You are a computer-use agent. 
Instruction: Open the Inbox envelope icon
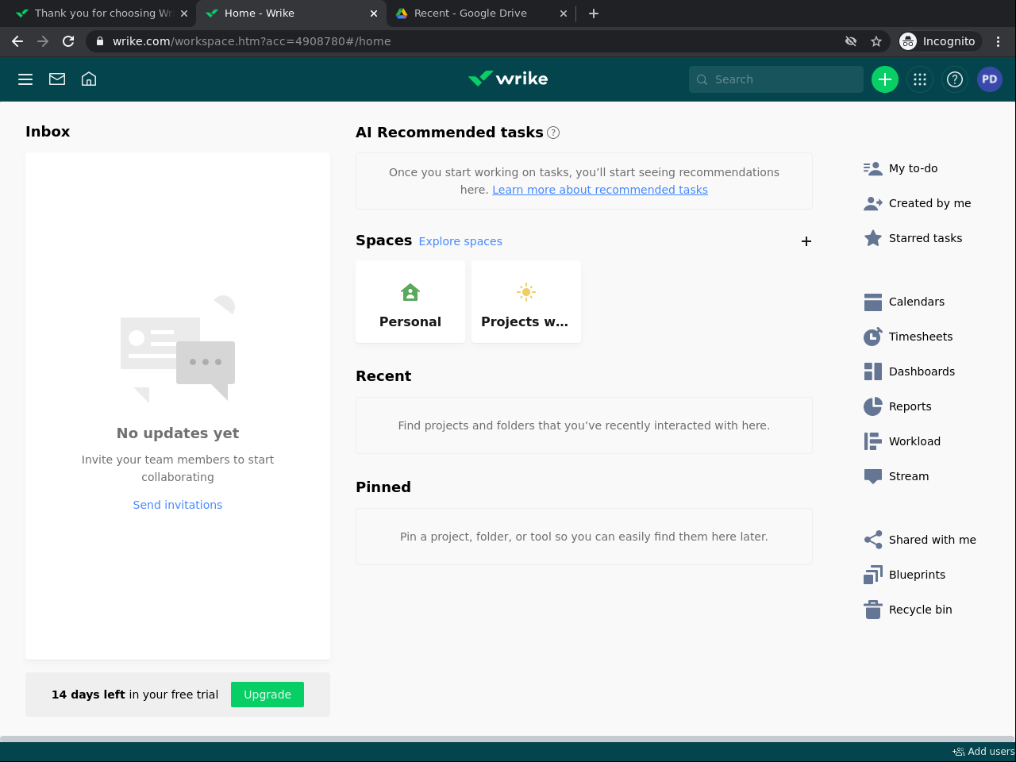57,79
